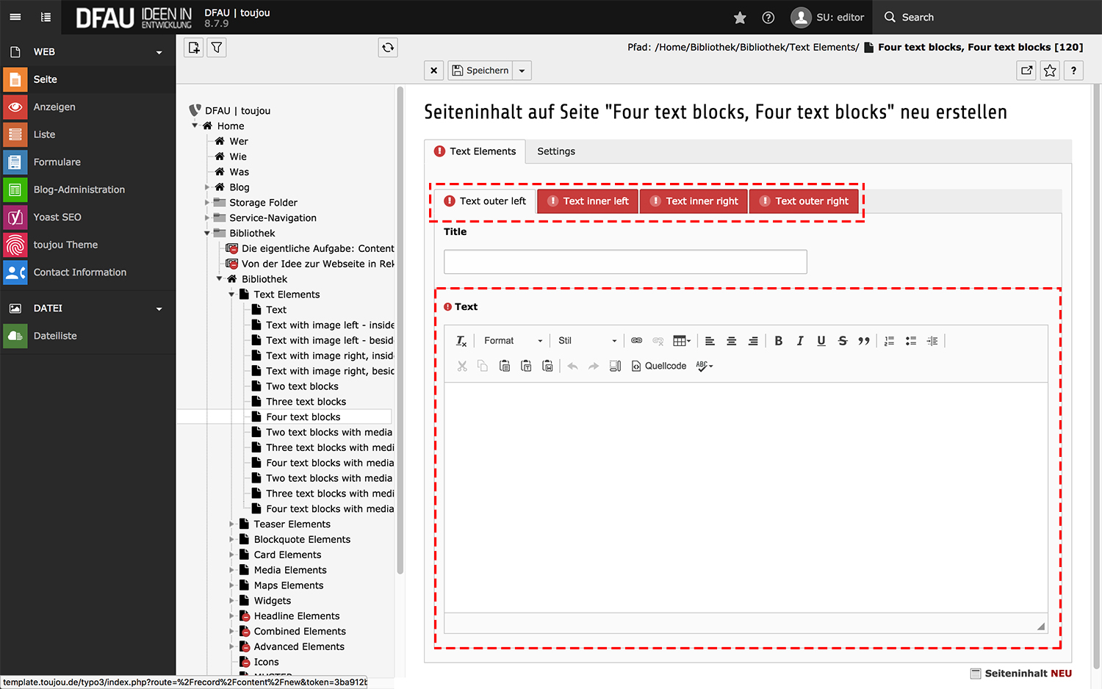Screen dimensions: 1102x689
Task: Open record in new window icon
Action: pos(1026,71)
